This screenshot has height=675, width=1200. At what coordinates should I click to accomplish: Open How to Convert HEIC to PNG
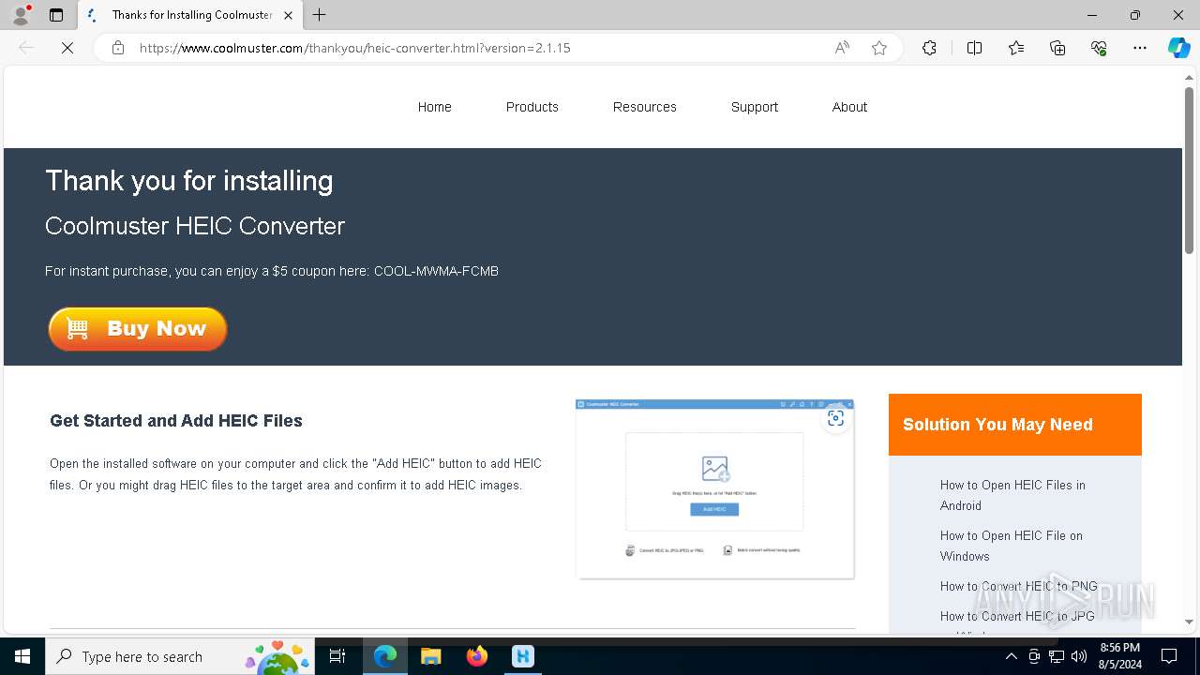pos(1019,586)
